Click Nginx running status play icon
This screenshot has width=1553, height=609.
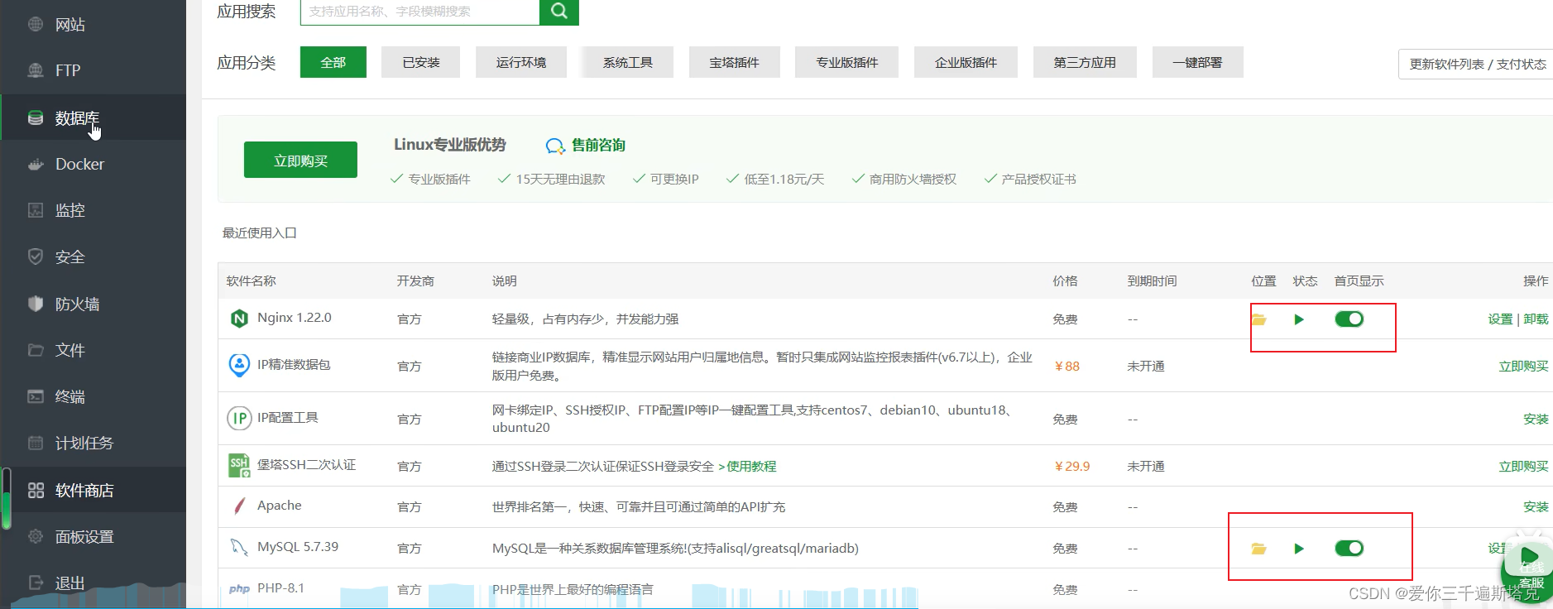click(x=1299, y=319)
